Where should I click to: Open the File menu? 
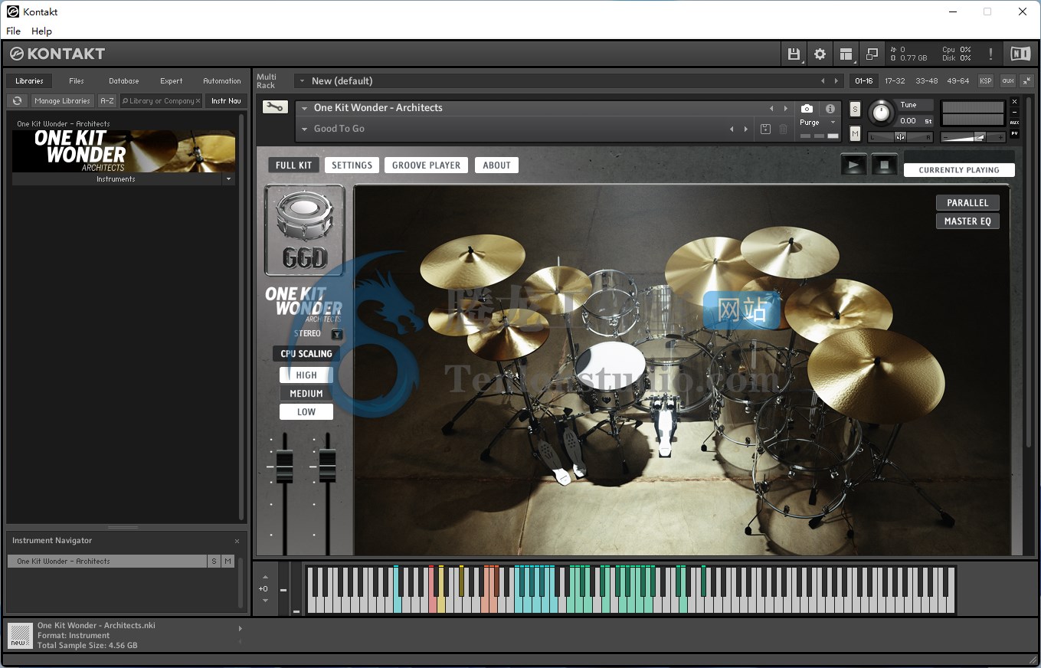(x=14, y=31)
